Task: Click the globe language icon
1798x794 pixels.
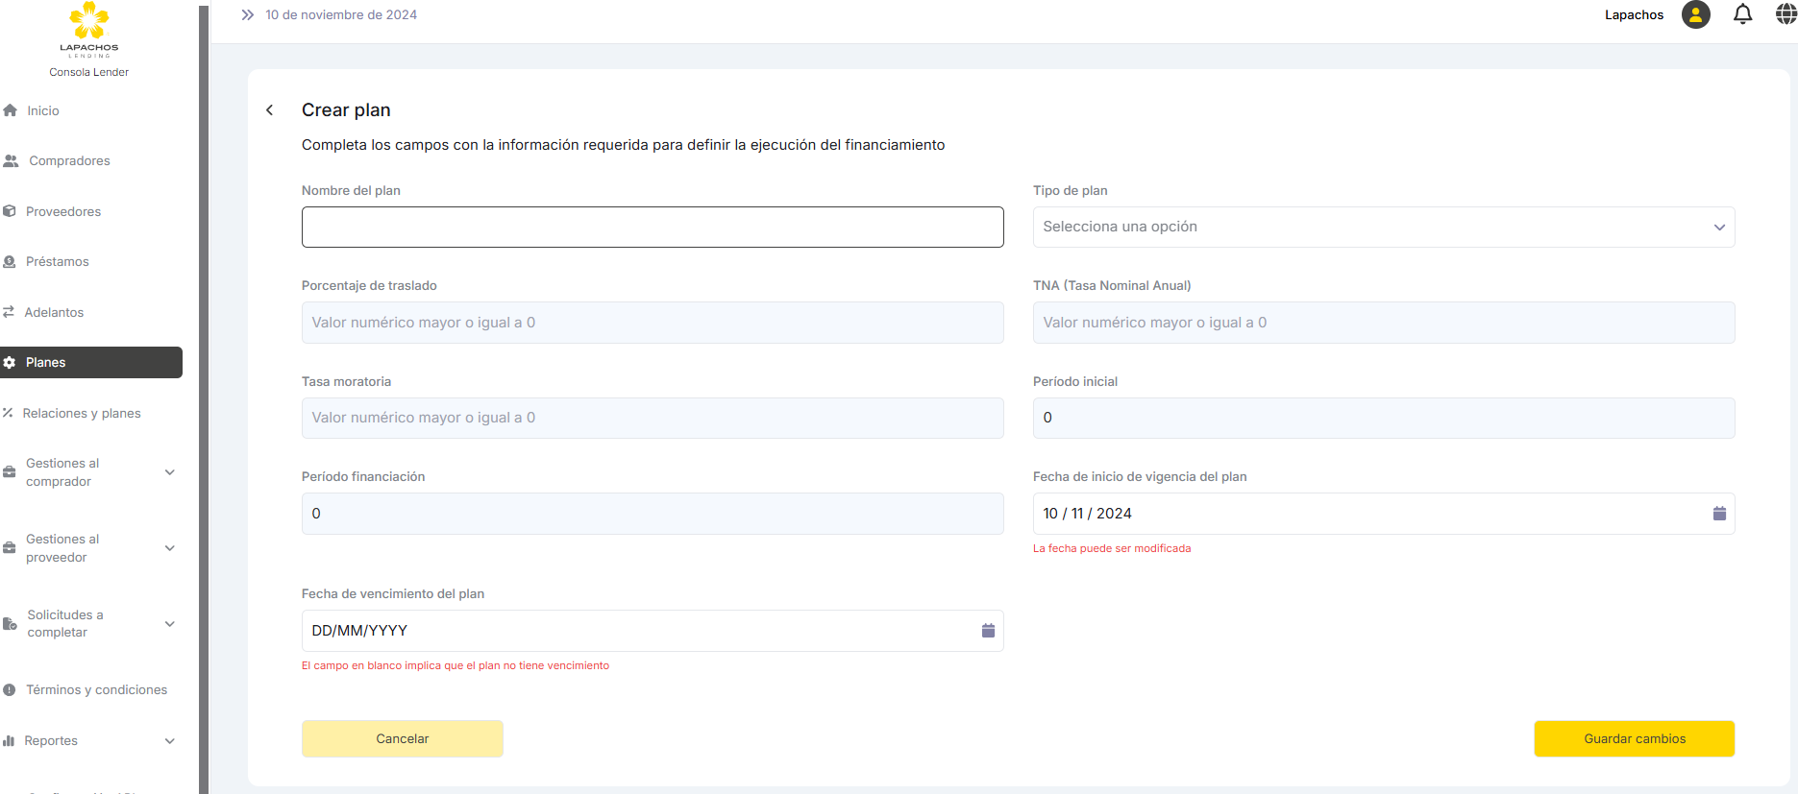Action: [x=1786, y=14]
